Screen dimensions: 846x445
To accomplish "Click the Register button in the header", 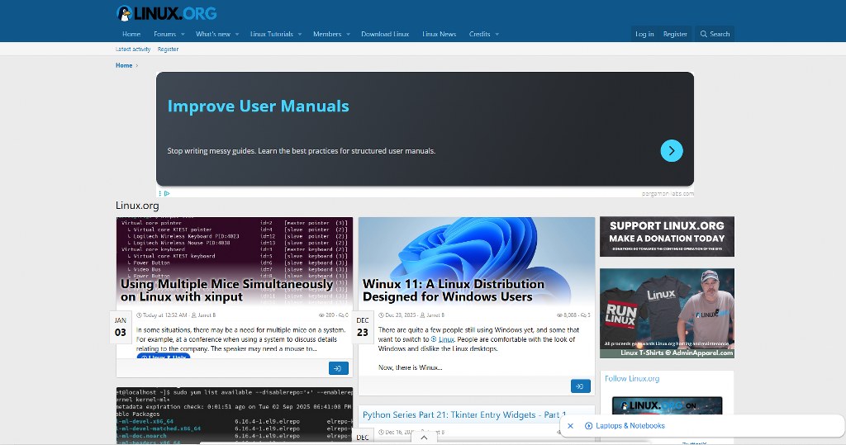I will [x=675, y=34].
